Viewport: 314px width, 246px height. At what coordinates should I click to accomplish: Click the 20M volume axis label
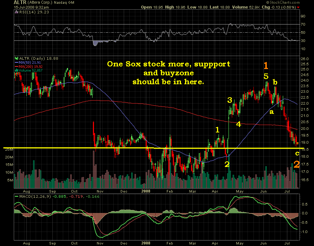(x=9, y=157)
